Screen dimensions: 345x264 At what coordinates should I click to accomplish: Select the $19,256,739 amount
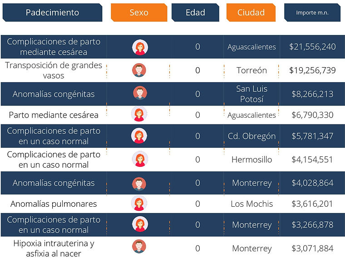point(312,70)
